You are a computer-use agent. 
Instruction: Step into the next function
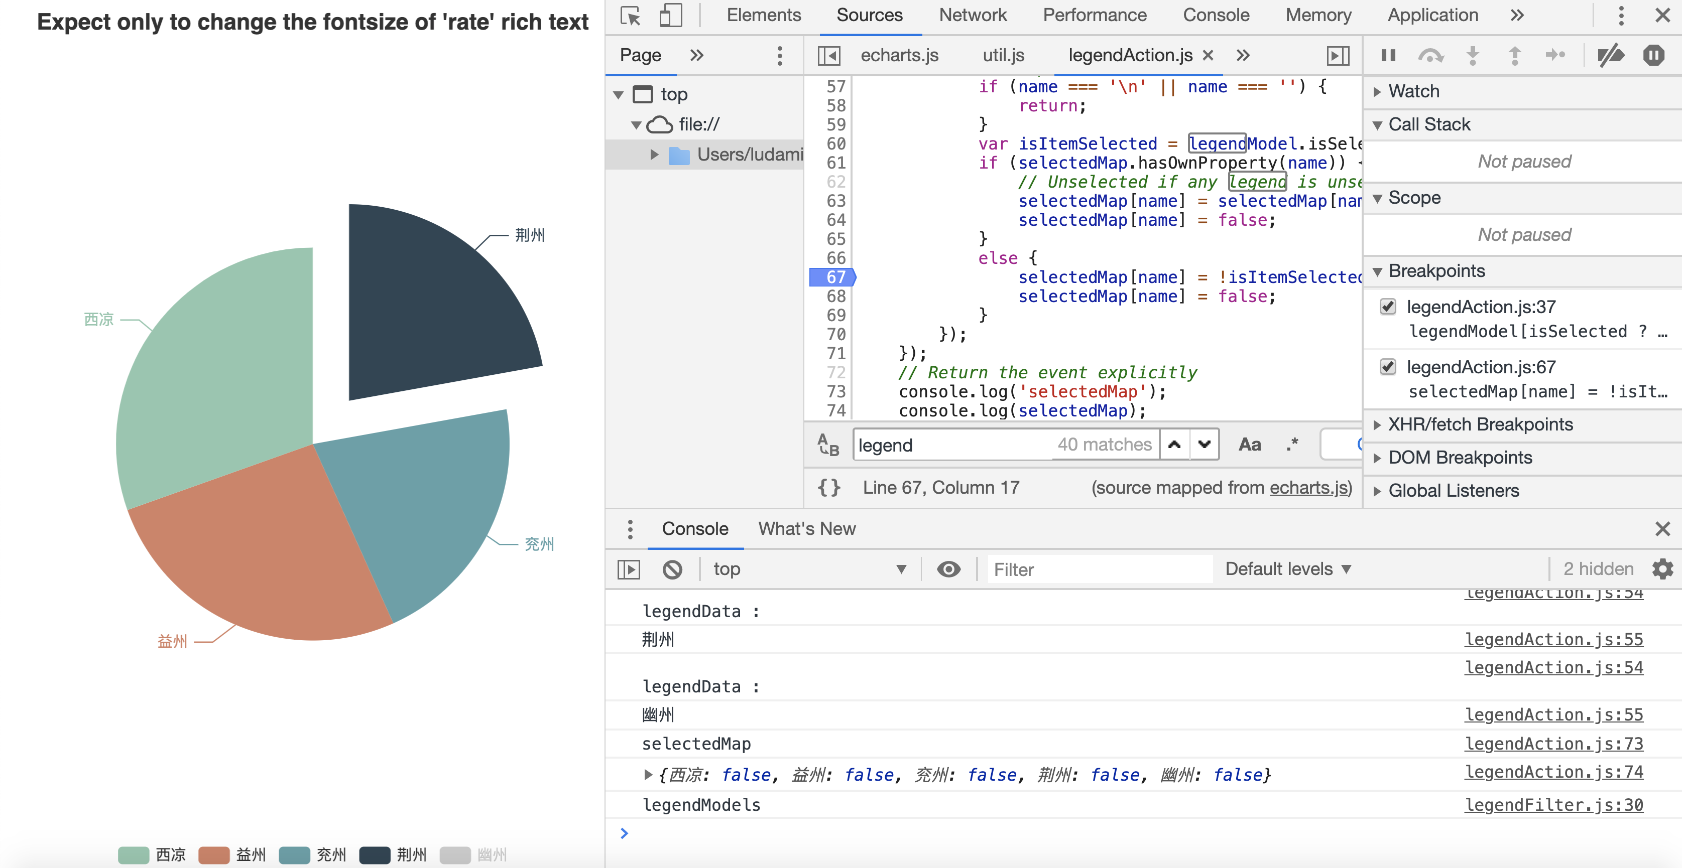pos(1473,56)
